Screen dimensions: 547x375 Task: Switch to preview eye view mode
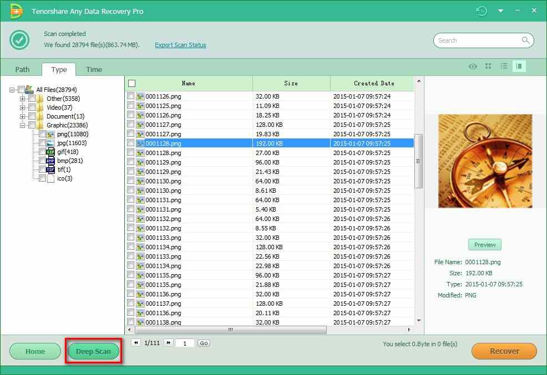[473, 66]
